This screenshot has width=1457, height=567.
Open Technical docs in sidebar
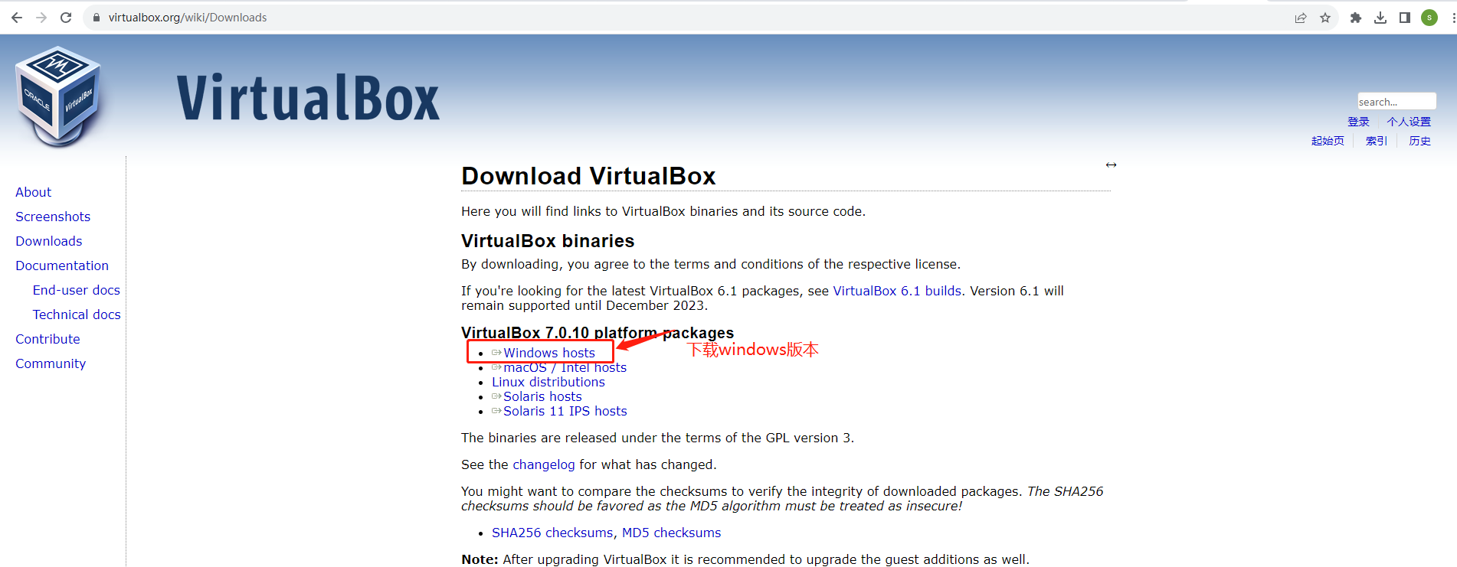click(x=77, y=314)
